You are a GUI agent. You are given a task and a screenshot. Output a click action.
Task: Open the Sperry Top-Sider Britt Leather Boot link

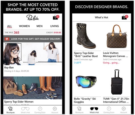pyautogui.click(x=86, y=55)
